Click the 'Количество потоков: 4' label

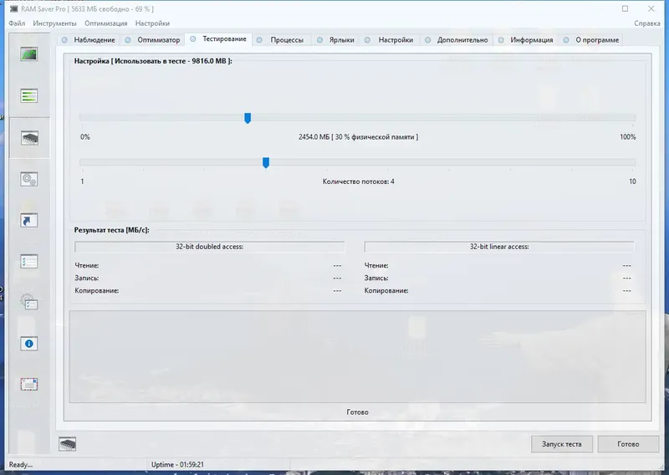coord(358,181)
